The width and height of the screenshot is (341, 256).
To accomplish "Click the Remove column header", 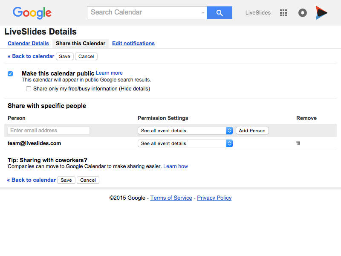I will (306, 118).
